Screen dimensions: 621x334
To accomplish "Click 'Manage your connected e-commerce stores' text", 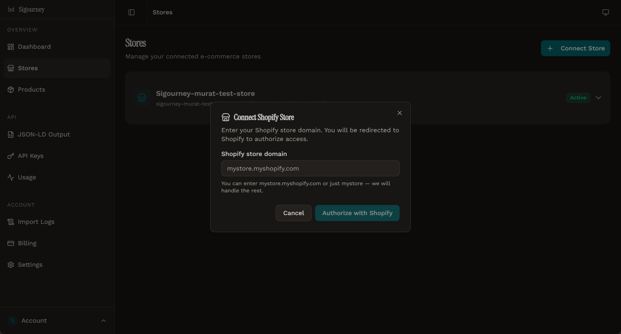I will point(193,57).
